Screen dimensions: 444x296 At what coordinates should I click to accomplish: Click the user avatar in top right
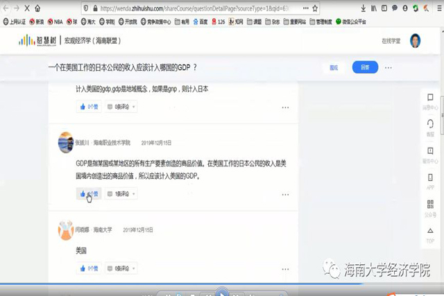pyautogui.click(x=415, y=40)
